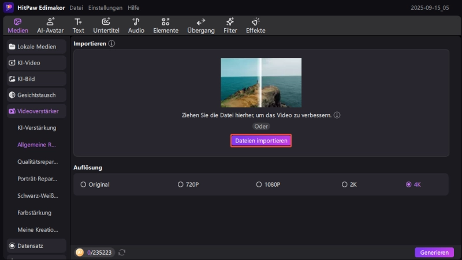Click the 0/235223 credits text
The width and height of the screenshot is (462, 260).
[99, 253]
